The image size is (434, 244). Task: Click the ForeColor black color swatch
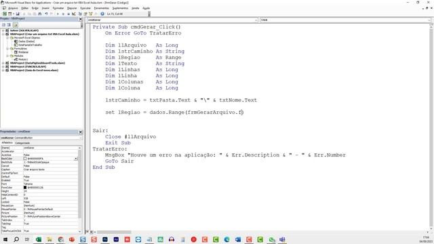(x=25, y=187)
